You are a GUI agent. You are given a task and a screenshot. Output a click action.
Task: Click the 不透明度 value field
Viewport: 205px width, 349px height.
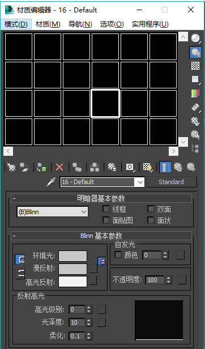(155, 280)
